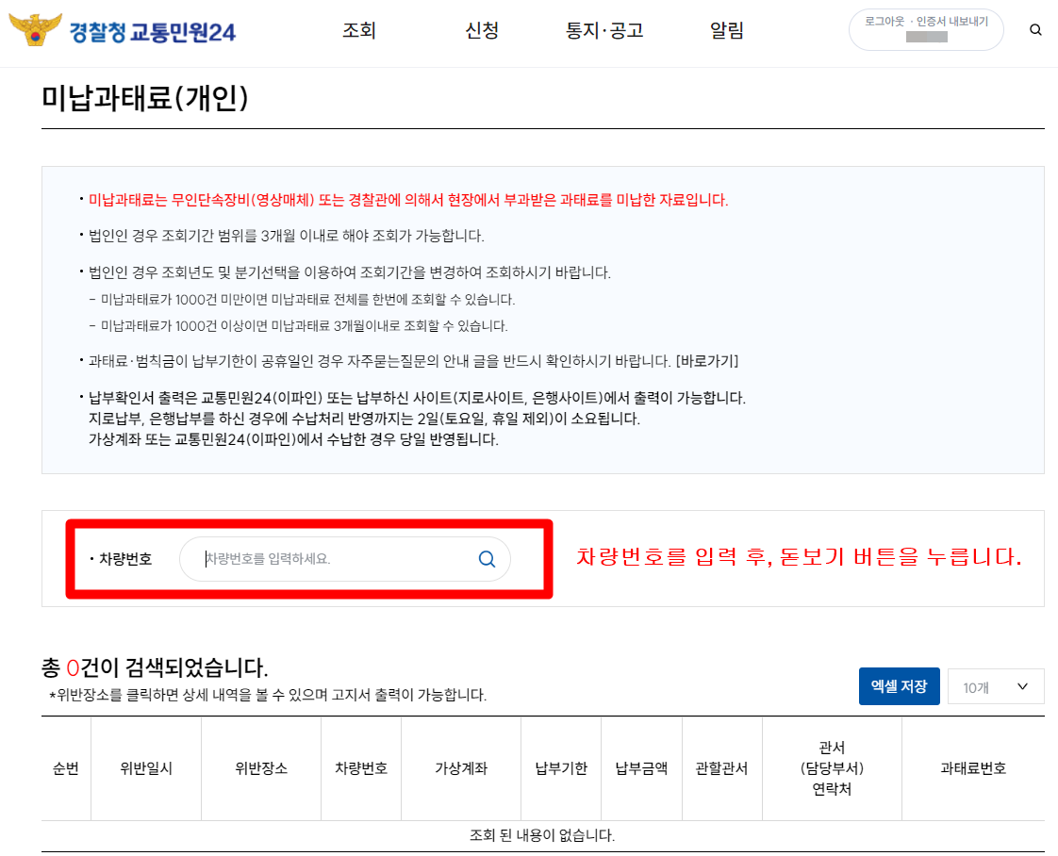1058x856 pixels.
Task: Open the 알림 menu
Action: (726, 30)
